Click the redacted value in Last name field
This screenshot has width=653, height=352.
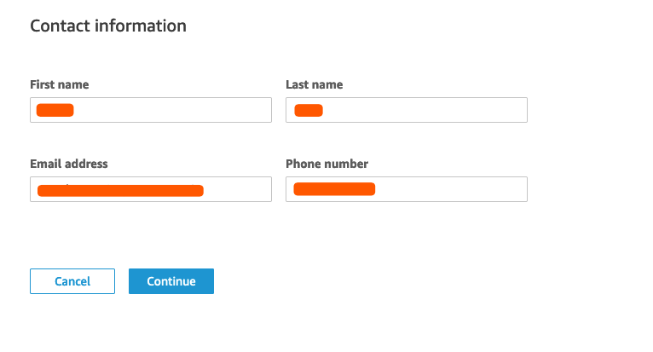(309, 110)
